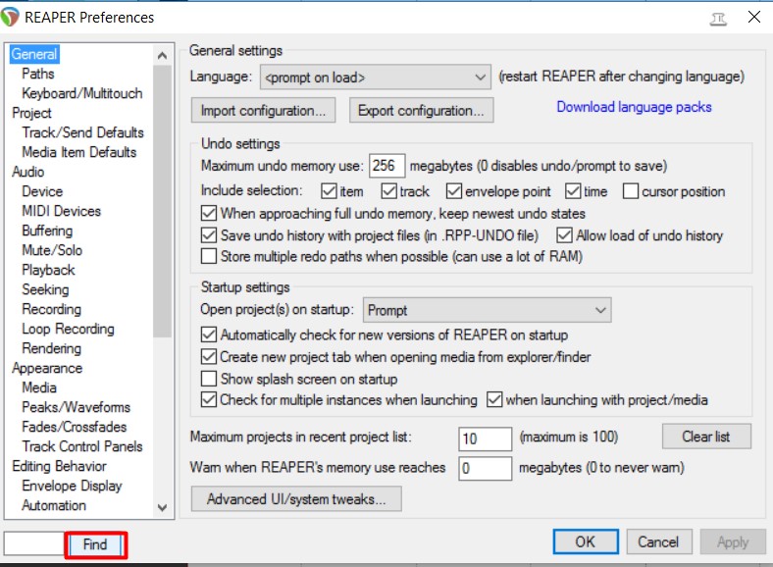773x567 pixels.
Task: Select Buffering in the tree
Action: click(47, 231)
